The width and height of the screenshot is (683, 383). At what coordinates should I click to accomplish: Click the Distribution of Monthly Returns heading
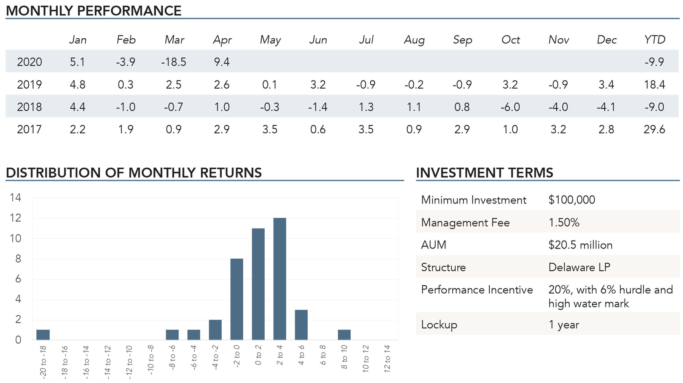134,173
